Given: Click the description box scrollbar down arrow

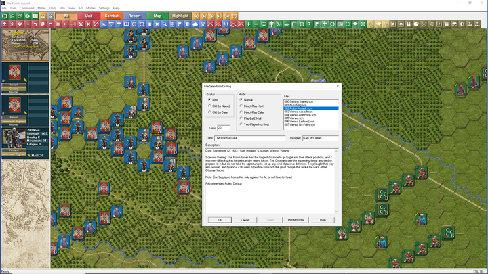Looking at the screenshot, I should click(x=336, y=212).
